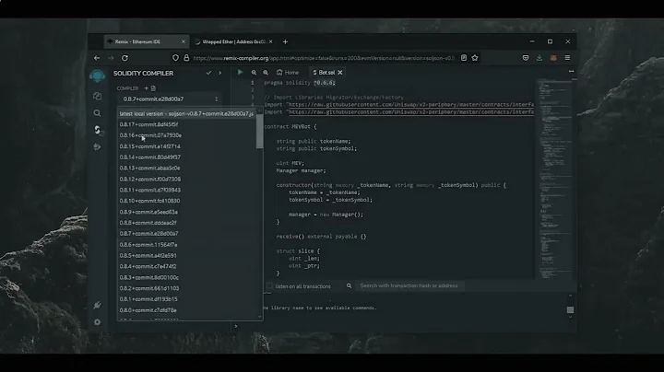Switch to Wrapped Ether Address browser tab
Screen dimensions: 664x372
tap(233, 41)
